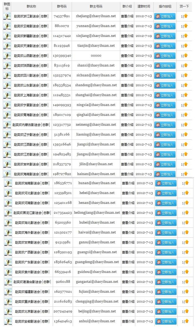This screenshot has width=195, height=329.
Task: Click the 群名称 column header
Action: click(x=31, y=6)
